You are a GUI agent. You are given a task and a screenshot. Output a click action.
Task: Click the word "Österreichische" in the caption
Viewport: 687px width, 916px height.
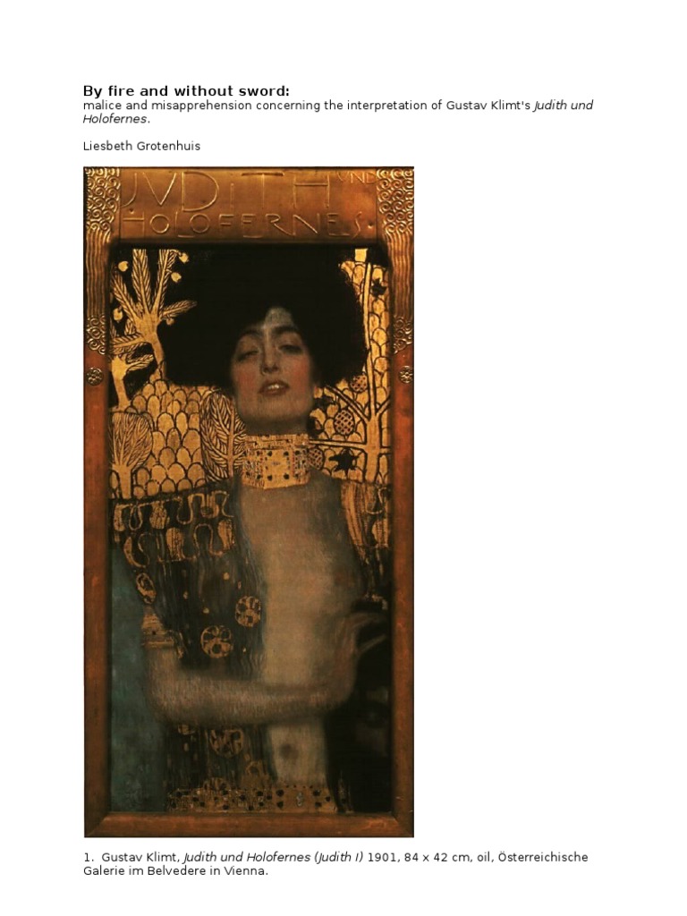(x=543, y=858)
